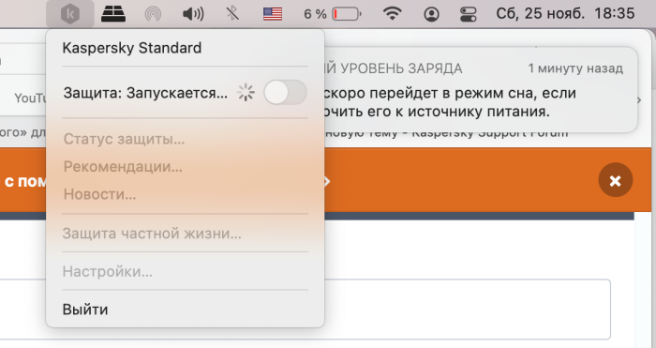The width and height of the screenshot is (656, 348).
Task: Open YouTube bookmark in browser toolbar
Action: click(29, 98)
